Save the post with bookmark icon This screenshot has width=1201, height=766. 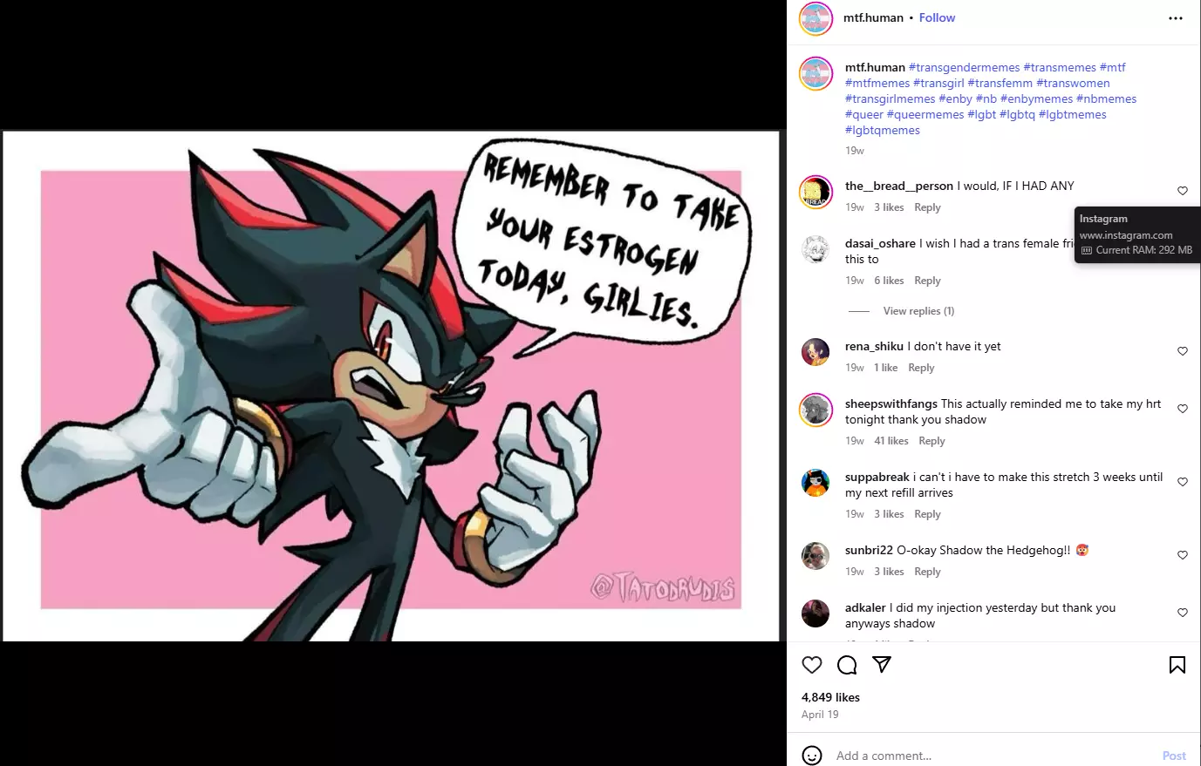click(1177, 665)
